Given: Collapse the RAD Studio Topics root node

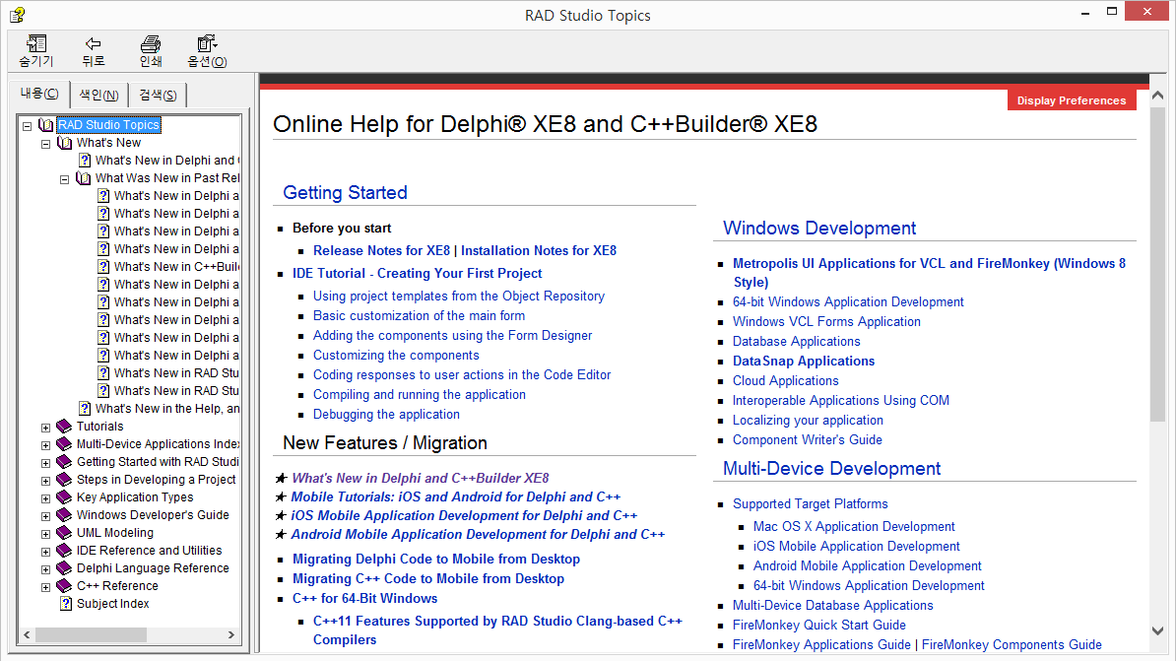Looking at the screenshot, I should click(x=27, y=126).
